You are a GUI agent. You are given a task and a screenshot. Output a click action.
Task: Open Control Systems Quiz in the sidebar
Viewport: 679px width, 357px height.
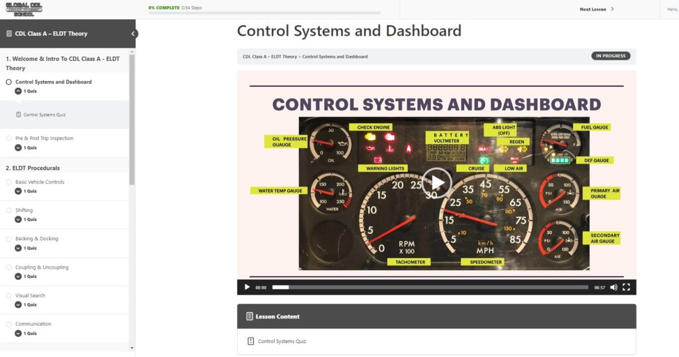click(x=44, y=115)
